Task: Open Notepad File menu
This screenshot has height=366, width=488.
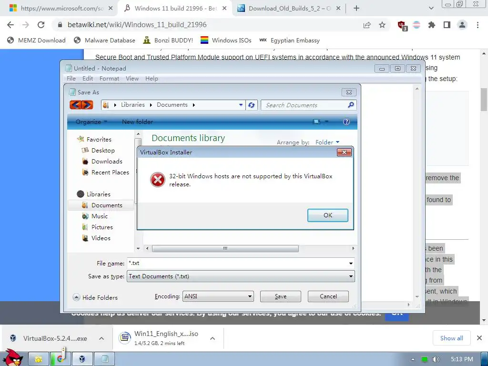Action: (71, 79)
